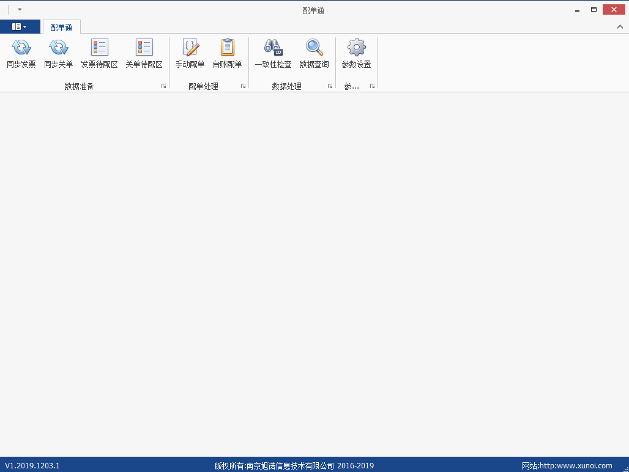Viewport: 629px width, 472px height.
Task: Select the 配单通 ribbon tab
Action: (x=61, y=28)
